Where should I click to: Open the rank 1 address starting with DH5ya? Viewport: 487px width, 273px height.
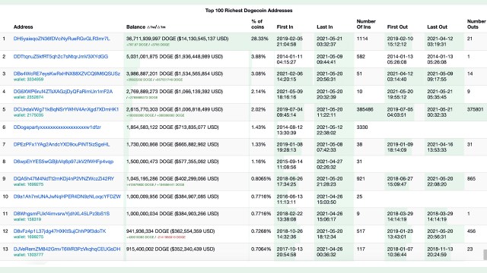coord(62,39)
